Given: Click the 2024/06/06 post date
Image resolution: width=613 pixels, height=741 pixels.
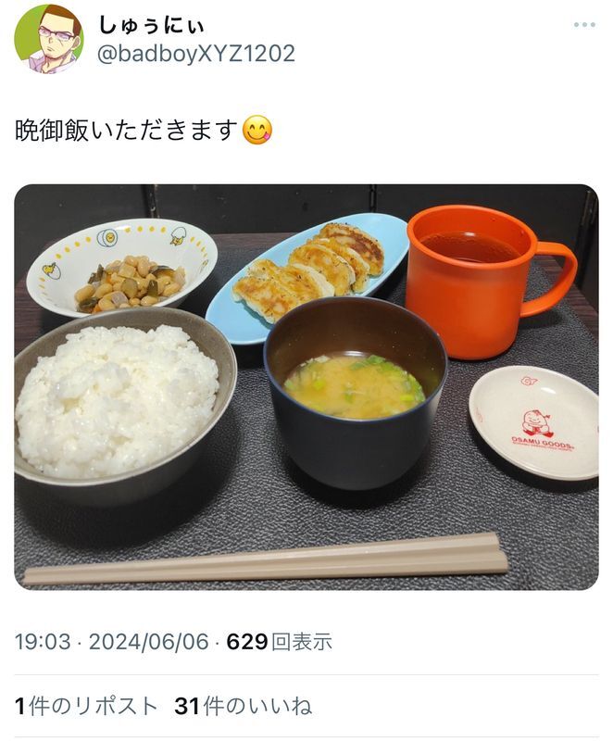Looking at the screenshot, I should tap(148, 642).
